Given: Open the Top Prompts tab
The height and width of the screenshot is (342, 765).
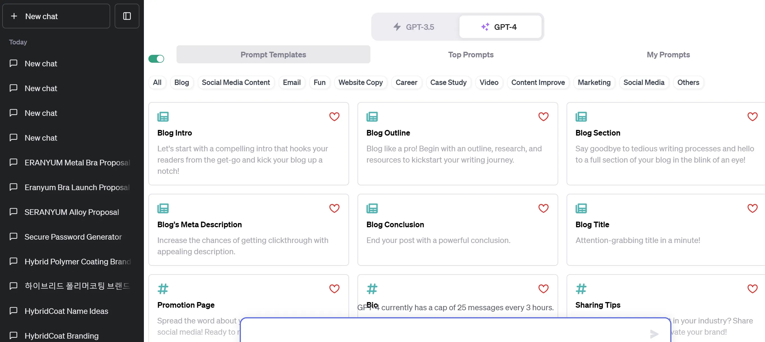Looking at the screenshot, I should (x=470, y=55).
